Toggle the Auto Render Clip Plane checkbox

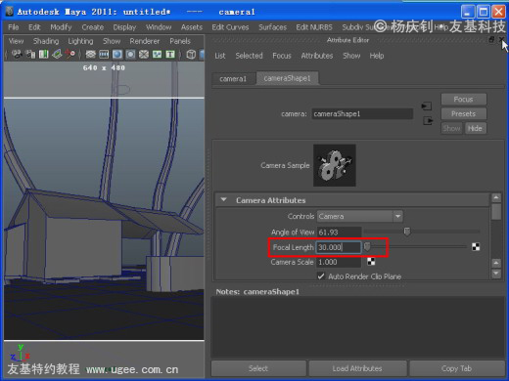pos(321,276)
